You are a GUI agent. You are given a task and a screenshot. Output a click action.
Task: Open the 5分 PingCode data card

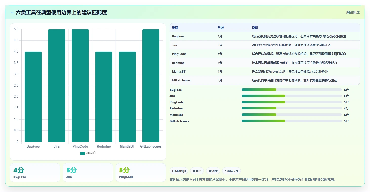(x=141, y=173)
